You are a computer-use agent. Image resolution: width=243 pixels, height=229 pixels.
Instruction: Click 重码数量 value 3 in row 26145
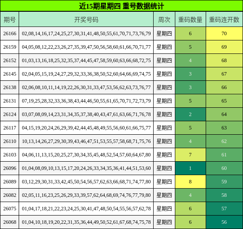pos(190,74)
